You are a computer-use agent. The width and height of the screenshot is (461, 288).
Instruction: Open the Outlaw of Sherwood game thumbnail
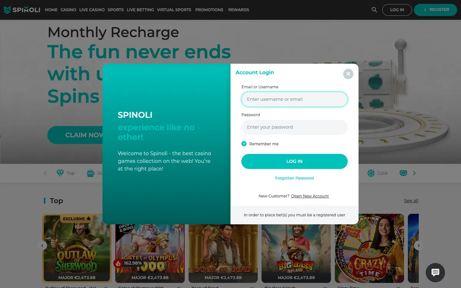point(77,248)
